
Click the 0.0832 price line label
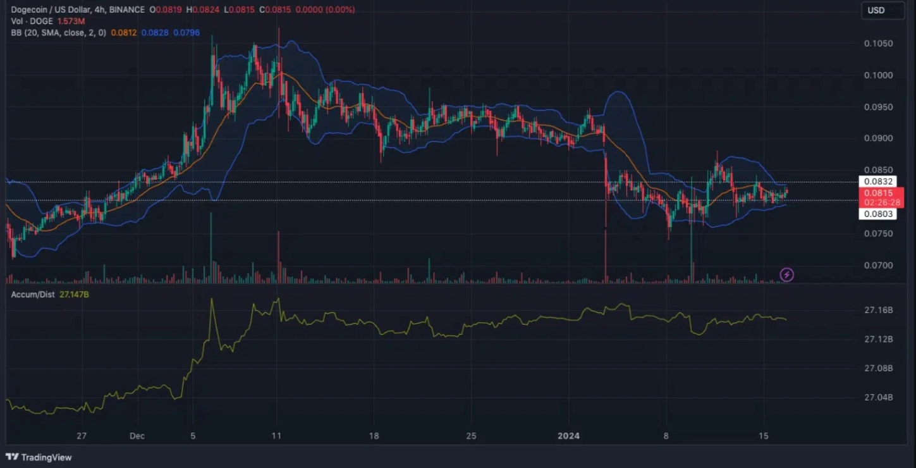tap(877, 182)
